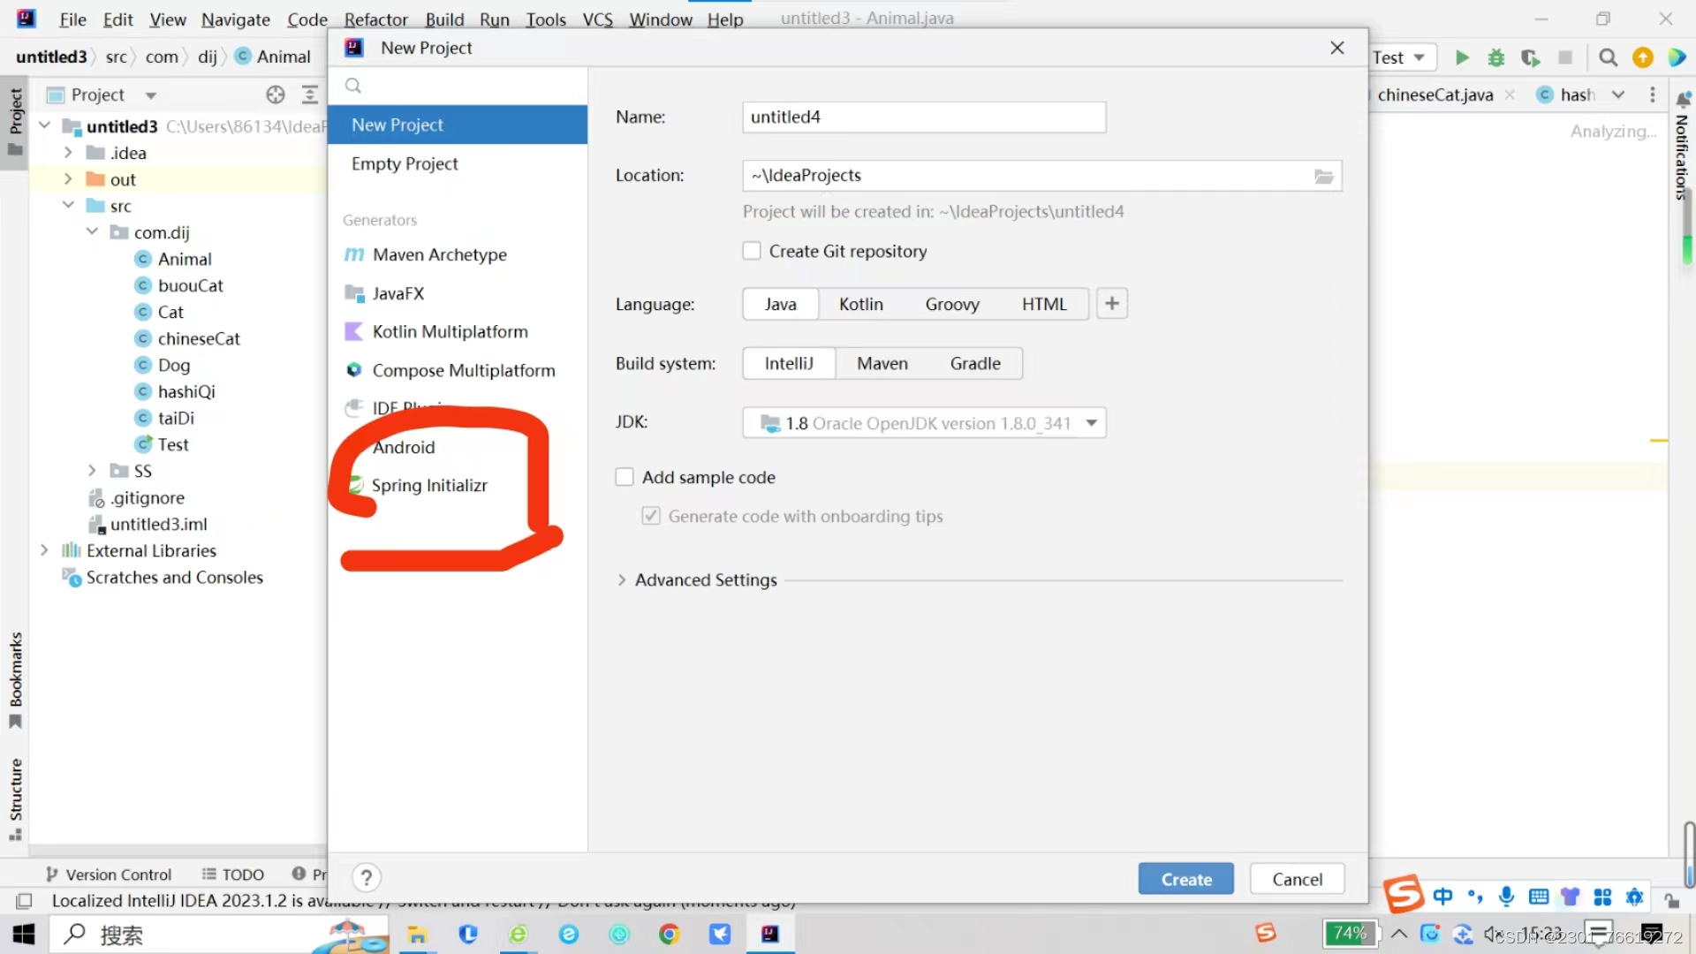Viewport: 1696px width, 954px height.
Task: Switch to the chineseCat.java editor tab
Action: tap(1433, 95)
